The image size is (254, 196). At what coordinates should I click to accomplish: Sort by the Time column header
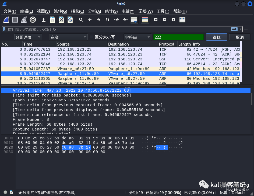coord(39,44)
